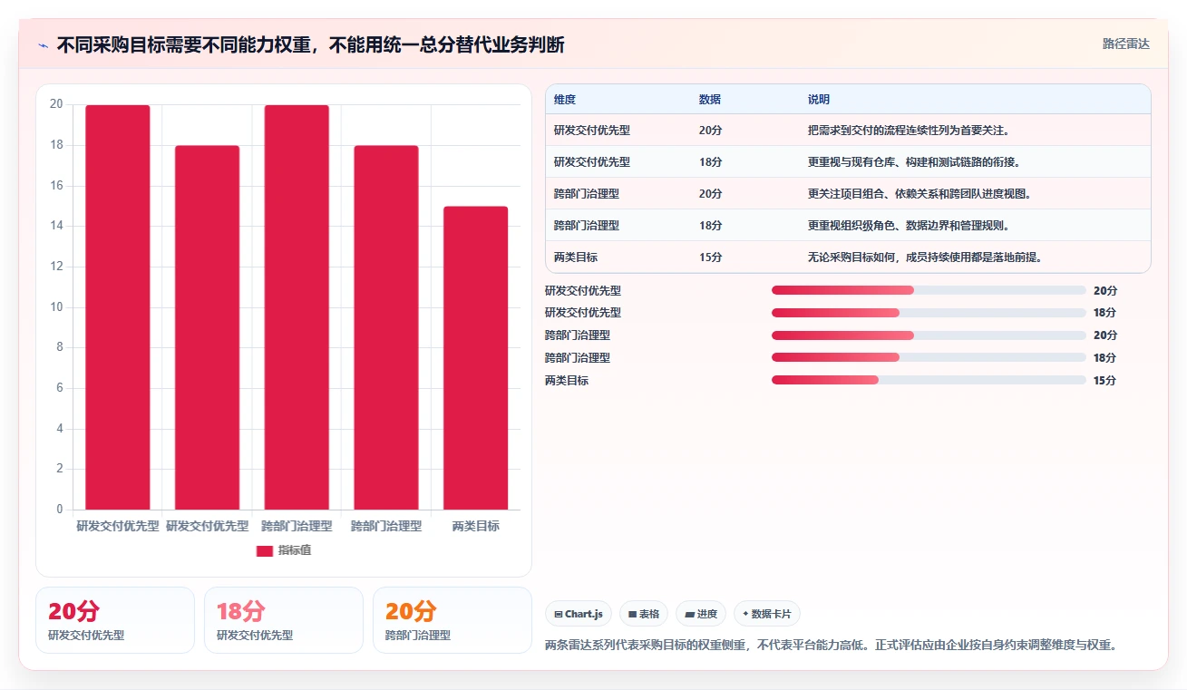Click the 研发交付优先型 chart bar reaching 18
The width and height of the screenshot is (1187, 690).
(x=207, y=327)
